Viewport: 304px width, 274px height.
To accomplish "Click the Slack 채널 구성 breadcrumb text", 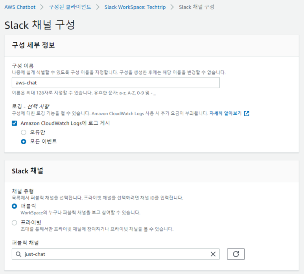I will tap(196, 7).
